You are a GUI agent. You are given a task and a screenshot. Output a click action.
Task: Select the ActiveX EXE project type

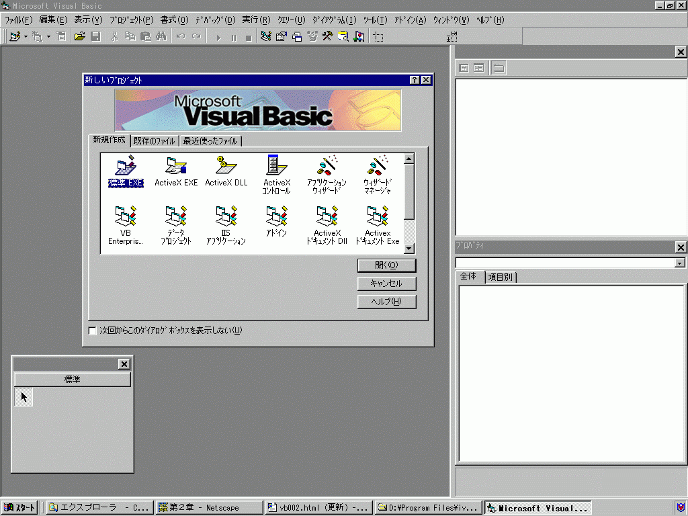(x=177, y=171)
